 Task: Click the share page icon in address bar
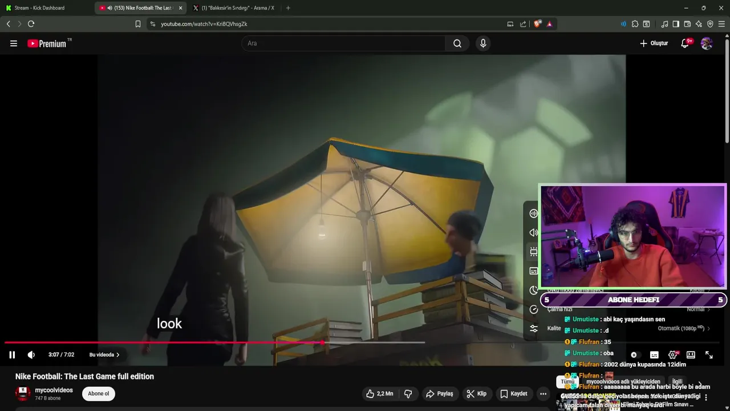[523, 24]
